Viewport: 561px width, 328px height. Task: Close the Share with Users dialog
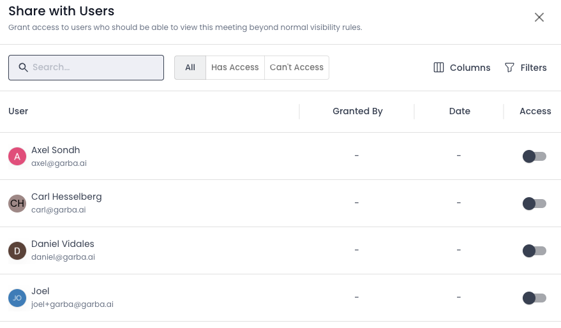click(539, 17)
